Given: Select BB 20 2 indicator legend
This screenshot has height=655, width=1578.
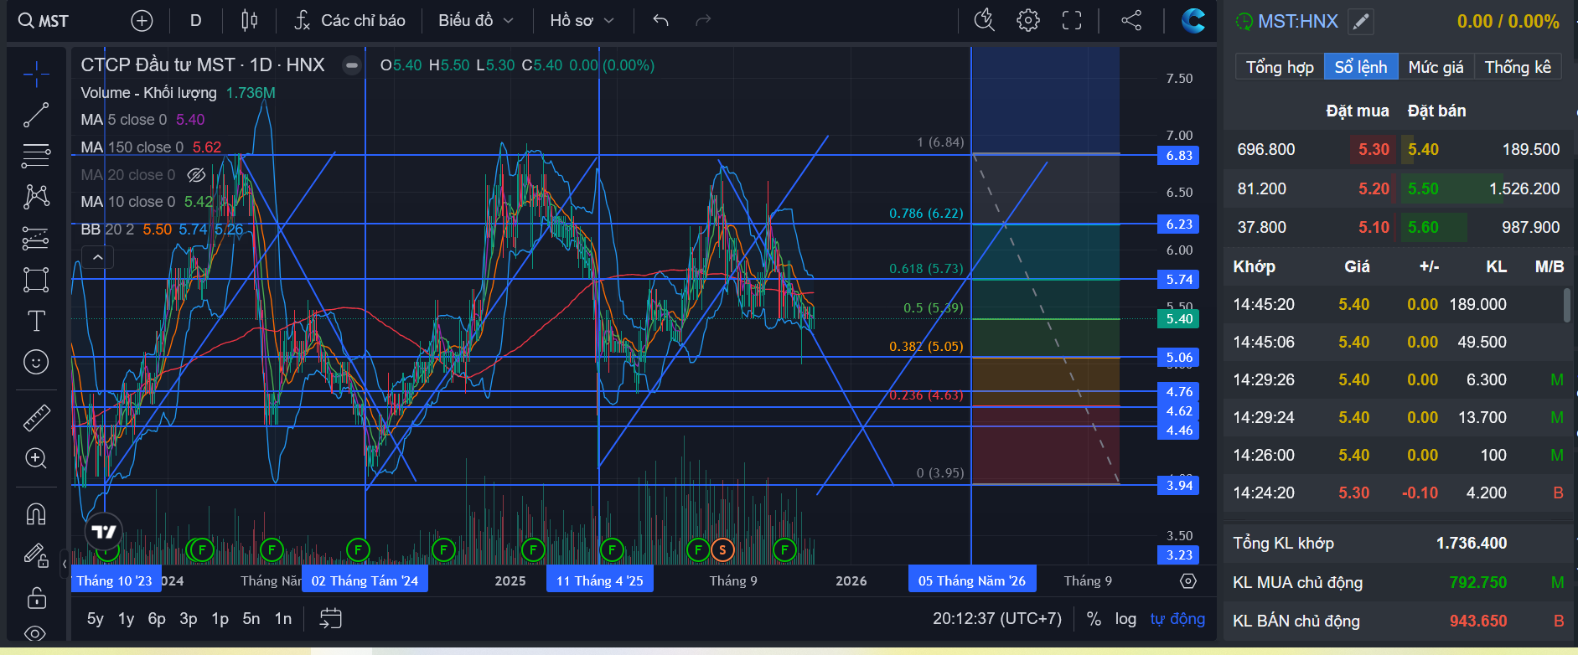Looking at the screenshot, I should [162, 230].
